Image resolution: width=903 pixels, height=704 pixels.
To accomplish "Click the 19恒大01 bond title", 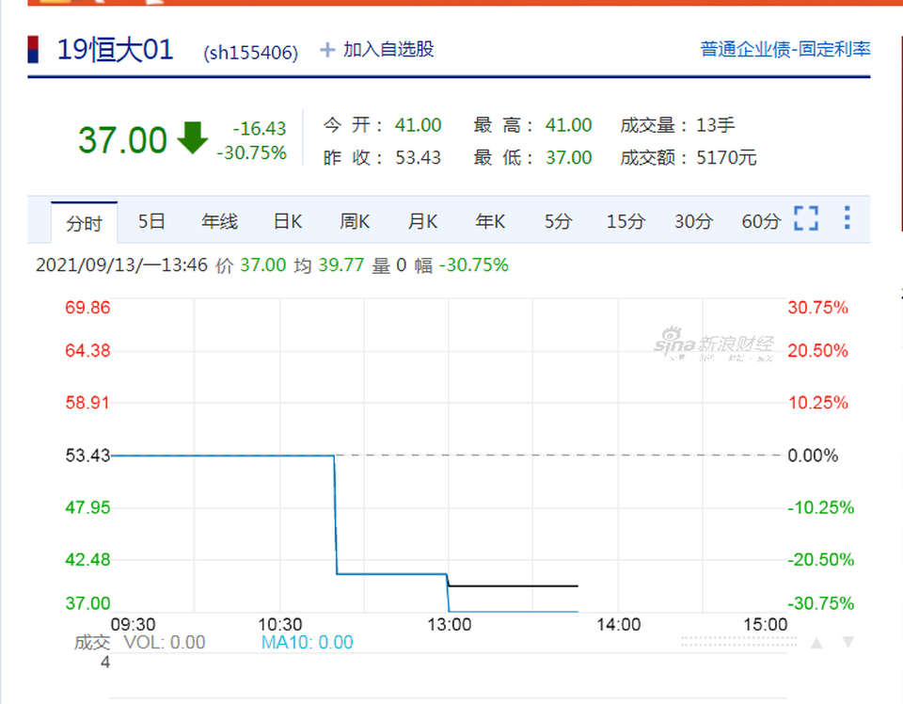I will pyautogui.click(x=115, y=50).
